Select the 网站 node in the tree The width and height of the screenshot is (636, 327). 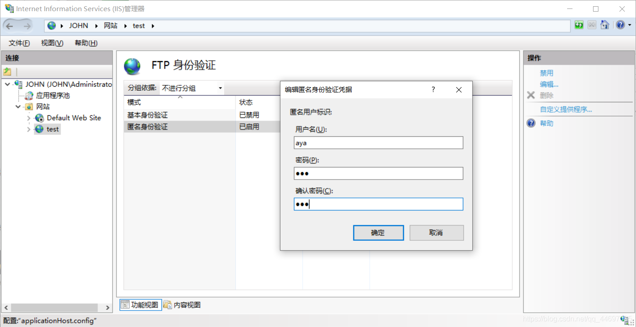click(43, 106)
